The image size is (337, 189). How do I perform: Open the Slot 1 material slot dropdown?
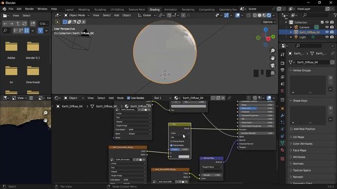point(162,98)
